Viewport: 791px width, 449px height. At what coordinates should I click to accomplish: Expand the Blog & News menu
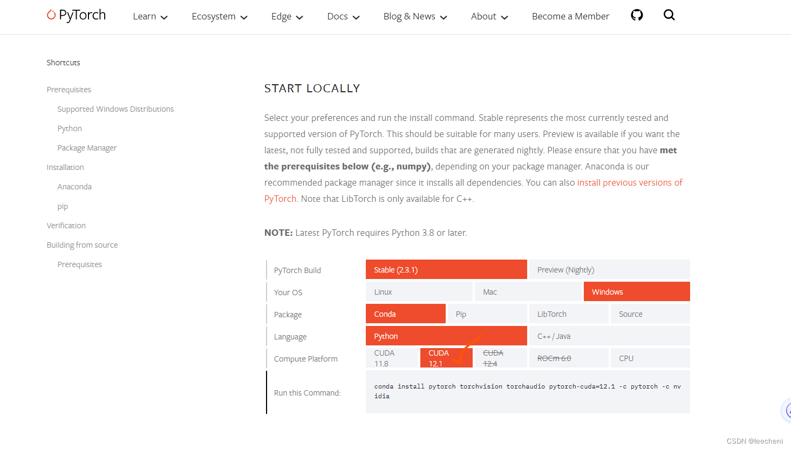(x=415, y=16)
